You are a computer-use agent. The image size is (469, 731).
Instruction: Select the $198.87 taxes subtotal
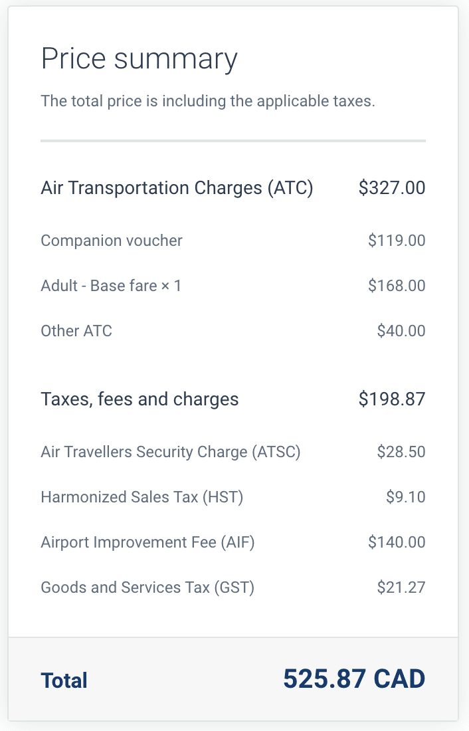click(392, 399)
